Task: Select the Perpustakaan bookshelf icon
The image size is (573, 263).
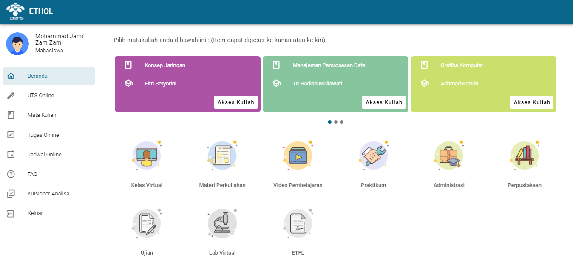Action: (525, 156)
